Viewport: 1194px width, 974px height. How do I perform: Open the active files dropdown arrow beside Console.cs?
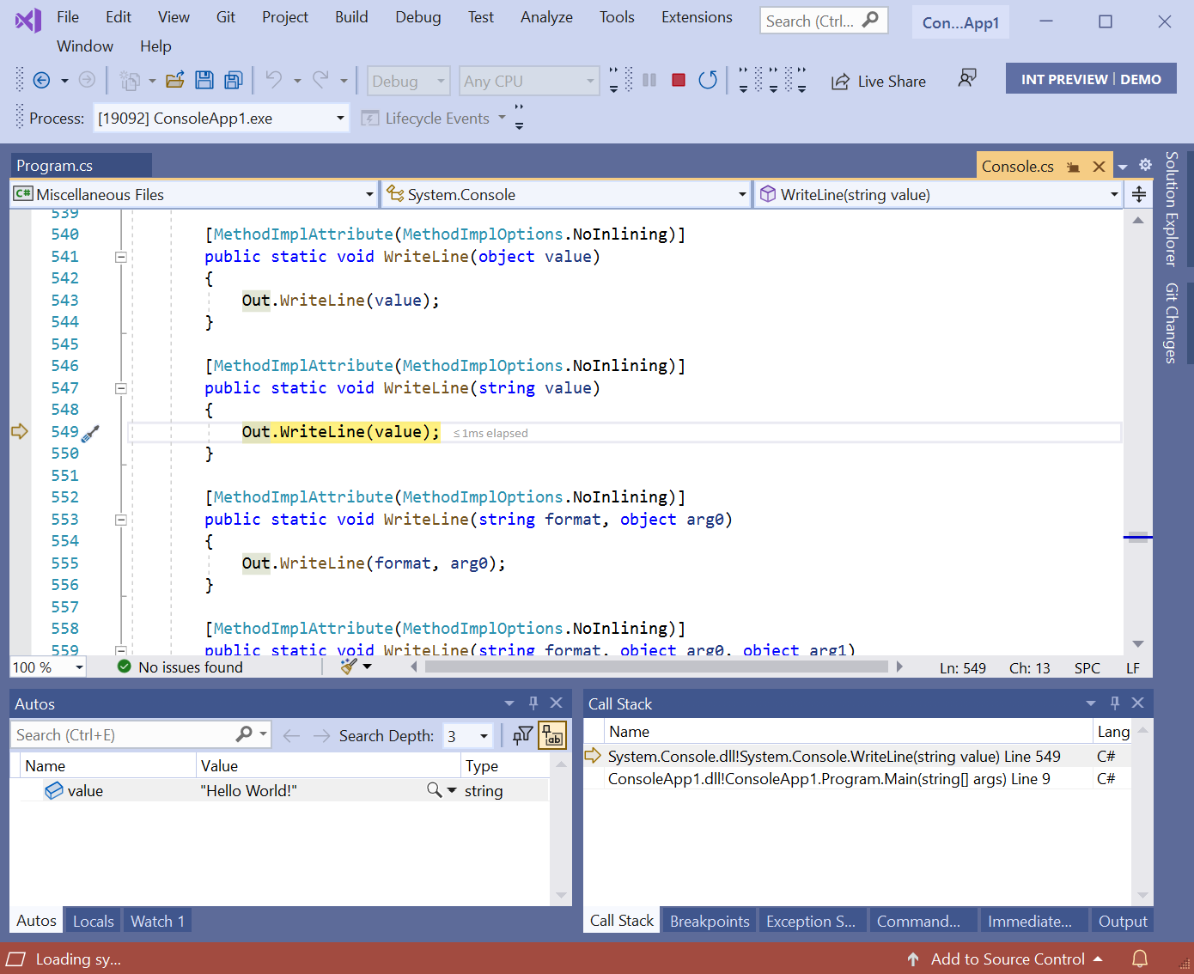1123,167
